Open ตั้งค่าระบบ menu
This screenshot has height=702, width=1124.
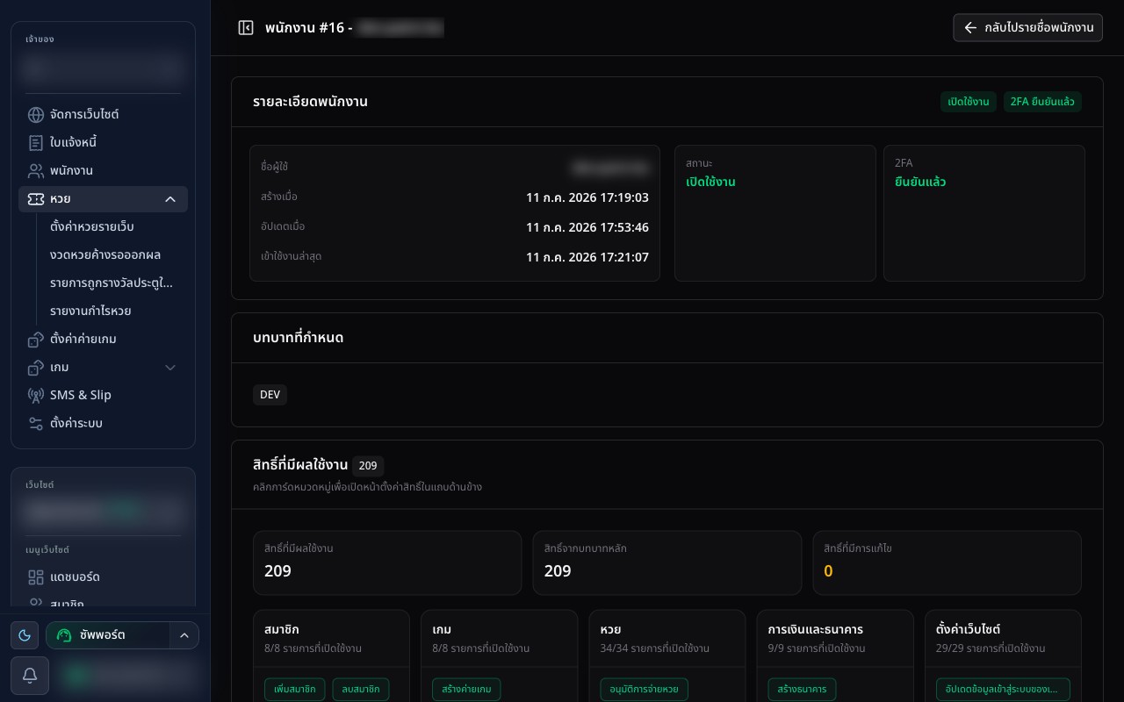pyautogui.click(x=103, y=423)
